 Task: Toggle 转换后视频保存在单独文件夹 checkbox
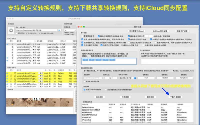point(99,36)
